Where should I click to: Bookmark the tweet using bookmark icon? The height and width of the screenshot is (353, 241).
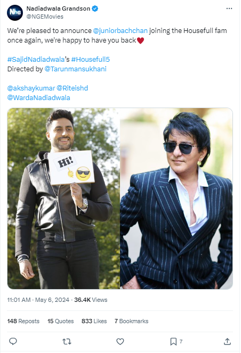[173, 341]
